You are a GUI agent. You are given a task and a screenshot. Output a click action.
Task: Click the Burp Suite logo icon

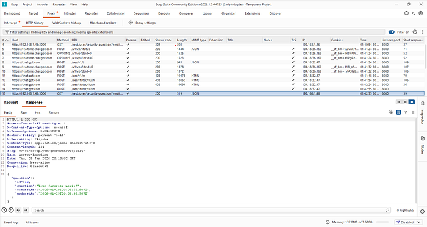pos(4,4)
